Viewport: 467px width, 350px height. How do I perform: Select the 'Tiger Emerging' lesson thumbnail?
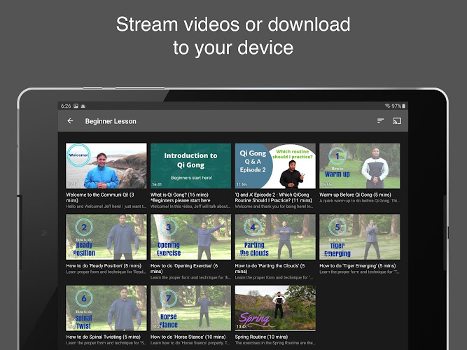click(359, 237)
